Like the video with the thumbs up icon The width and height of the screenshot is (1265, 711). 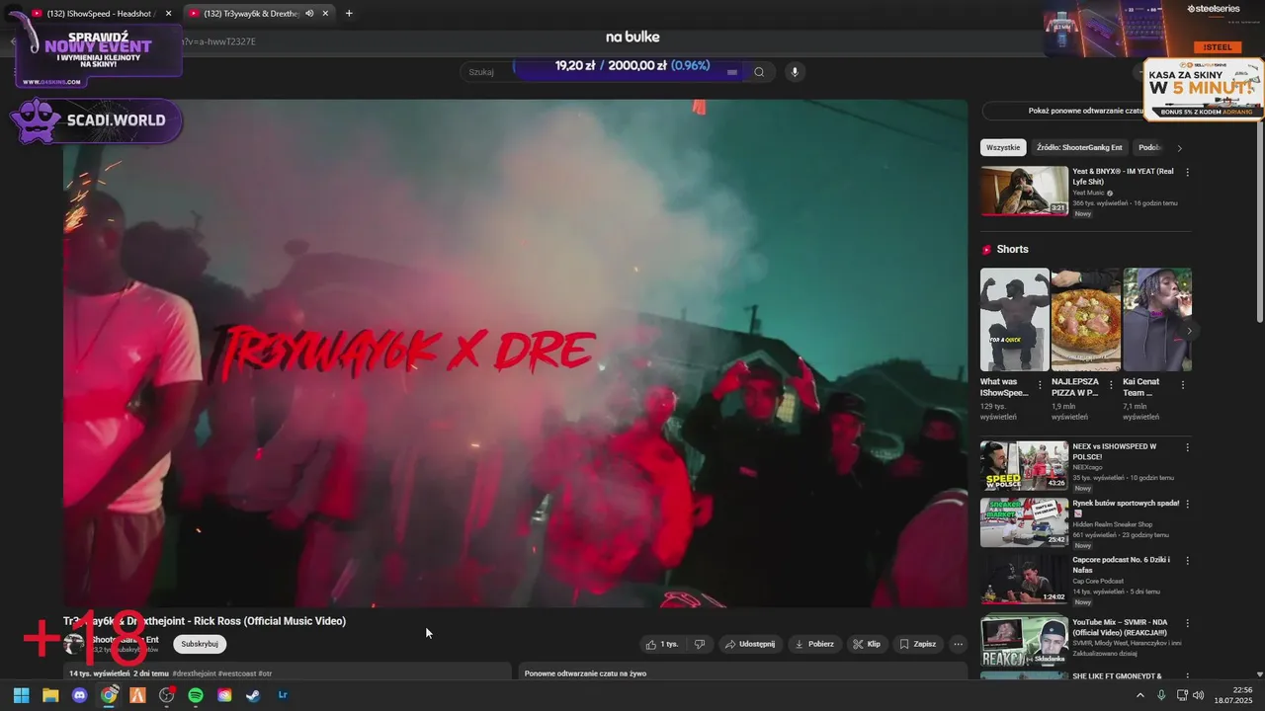(x=662, y=644)
